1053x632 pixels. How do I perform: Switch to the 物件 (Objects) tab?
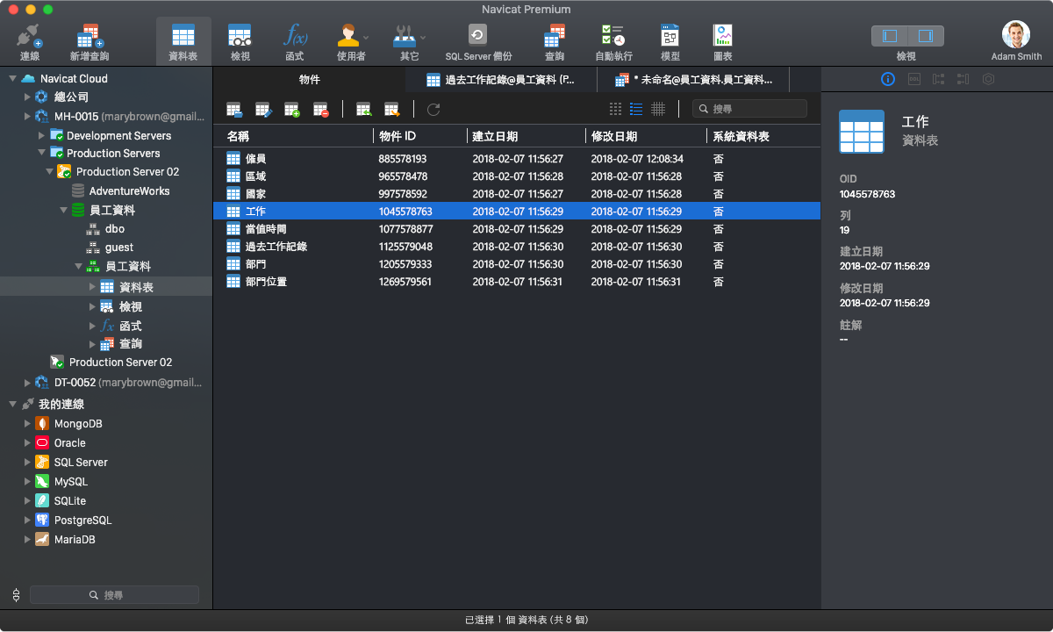310,80
